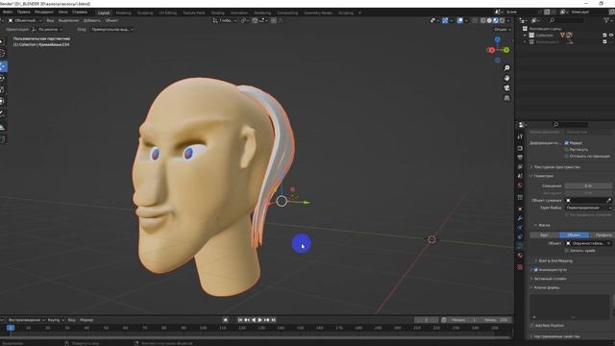Open the Material properties tab icon
This screenshot has width=615, height=346.
tap(520, 256)
